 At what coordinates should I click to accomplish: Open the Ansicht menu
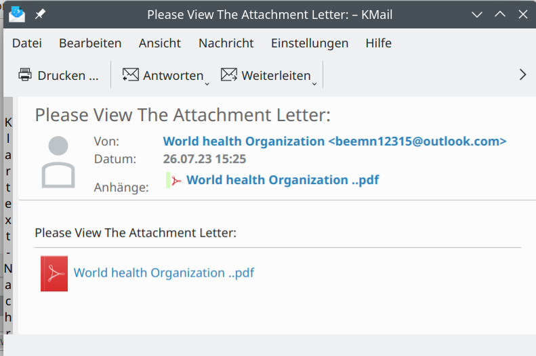click(160, 43)
